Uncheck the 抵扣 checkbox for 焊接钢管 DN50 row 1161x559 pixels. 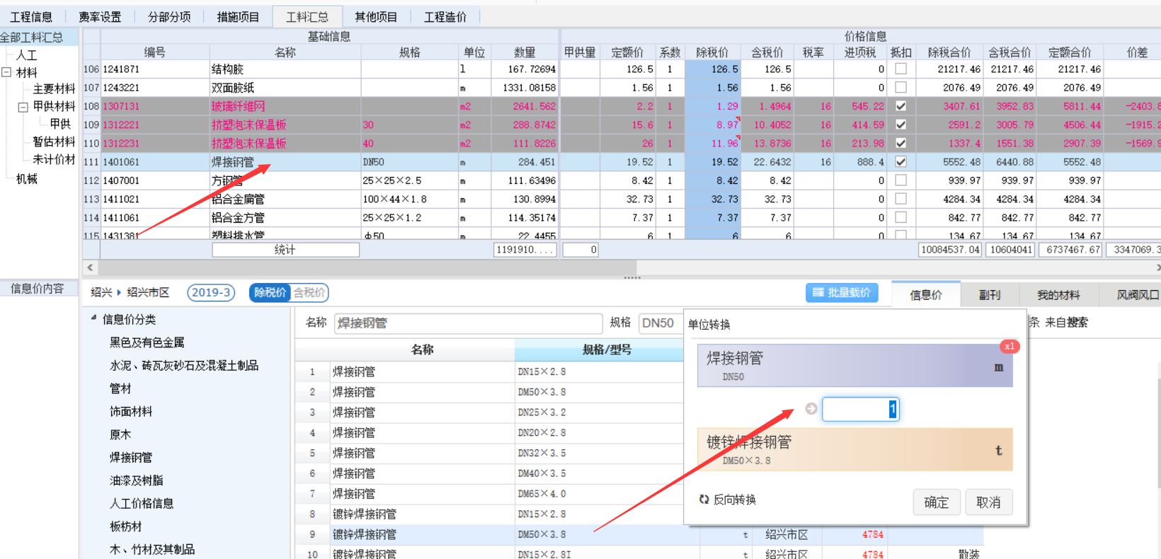[900, 161]
